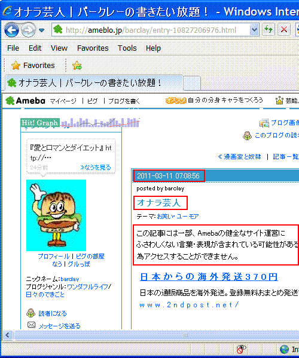Click the popup blocker status bar icon
Image resolution: width=299 pixels, height=358 pixels.
click(x=241, y=349)
